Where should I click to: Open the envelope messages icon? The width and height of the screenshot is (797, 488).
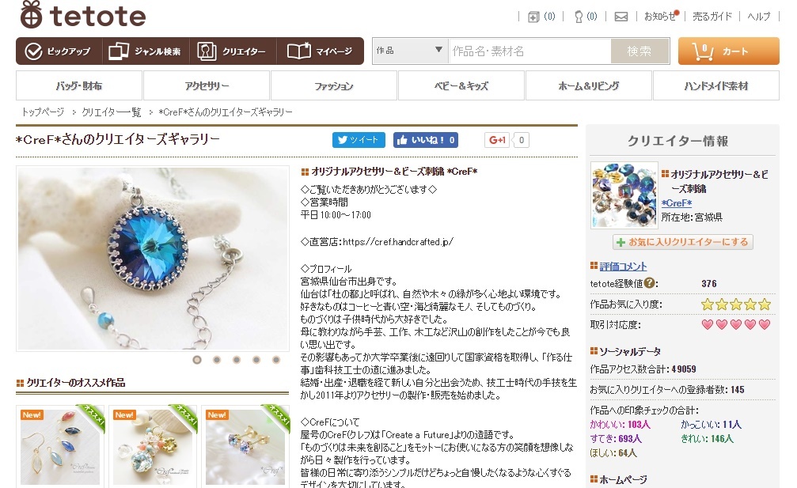621,17
